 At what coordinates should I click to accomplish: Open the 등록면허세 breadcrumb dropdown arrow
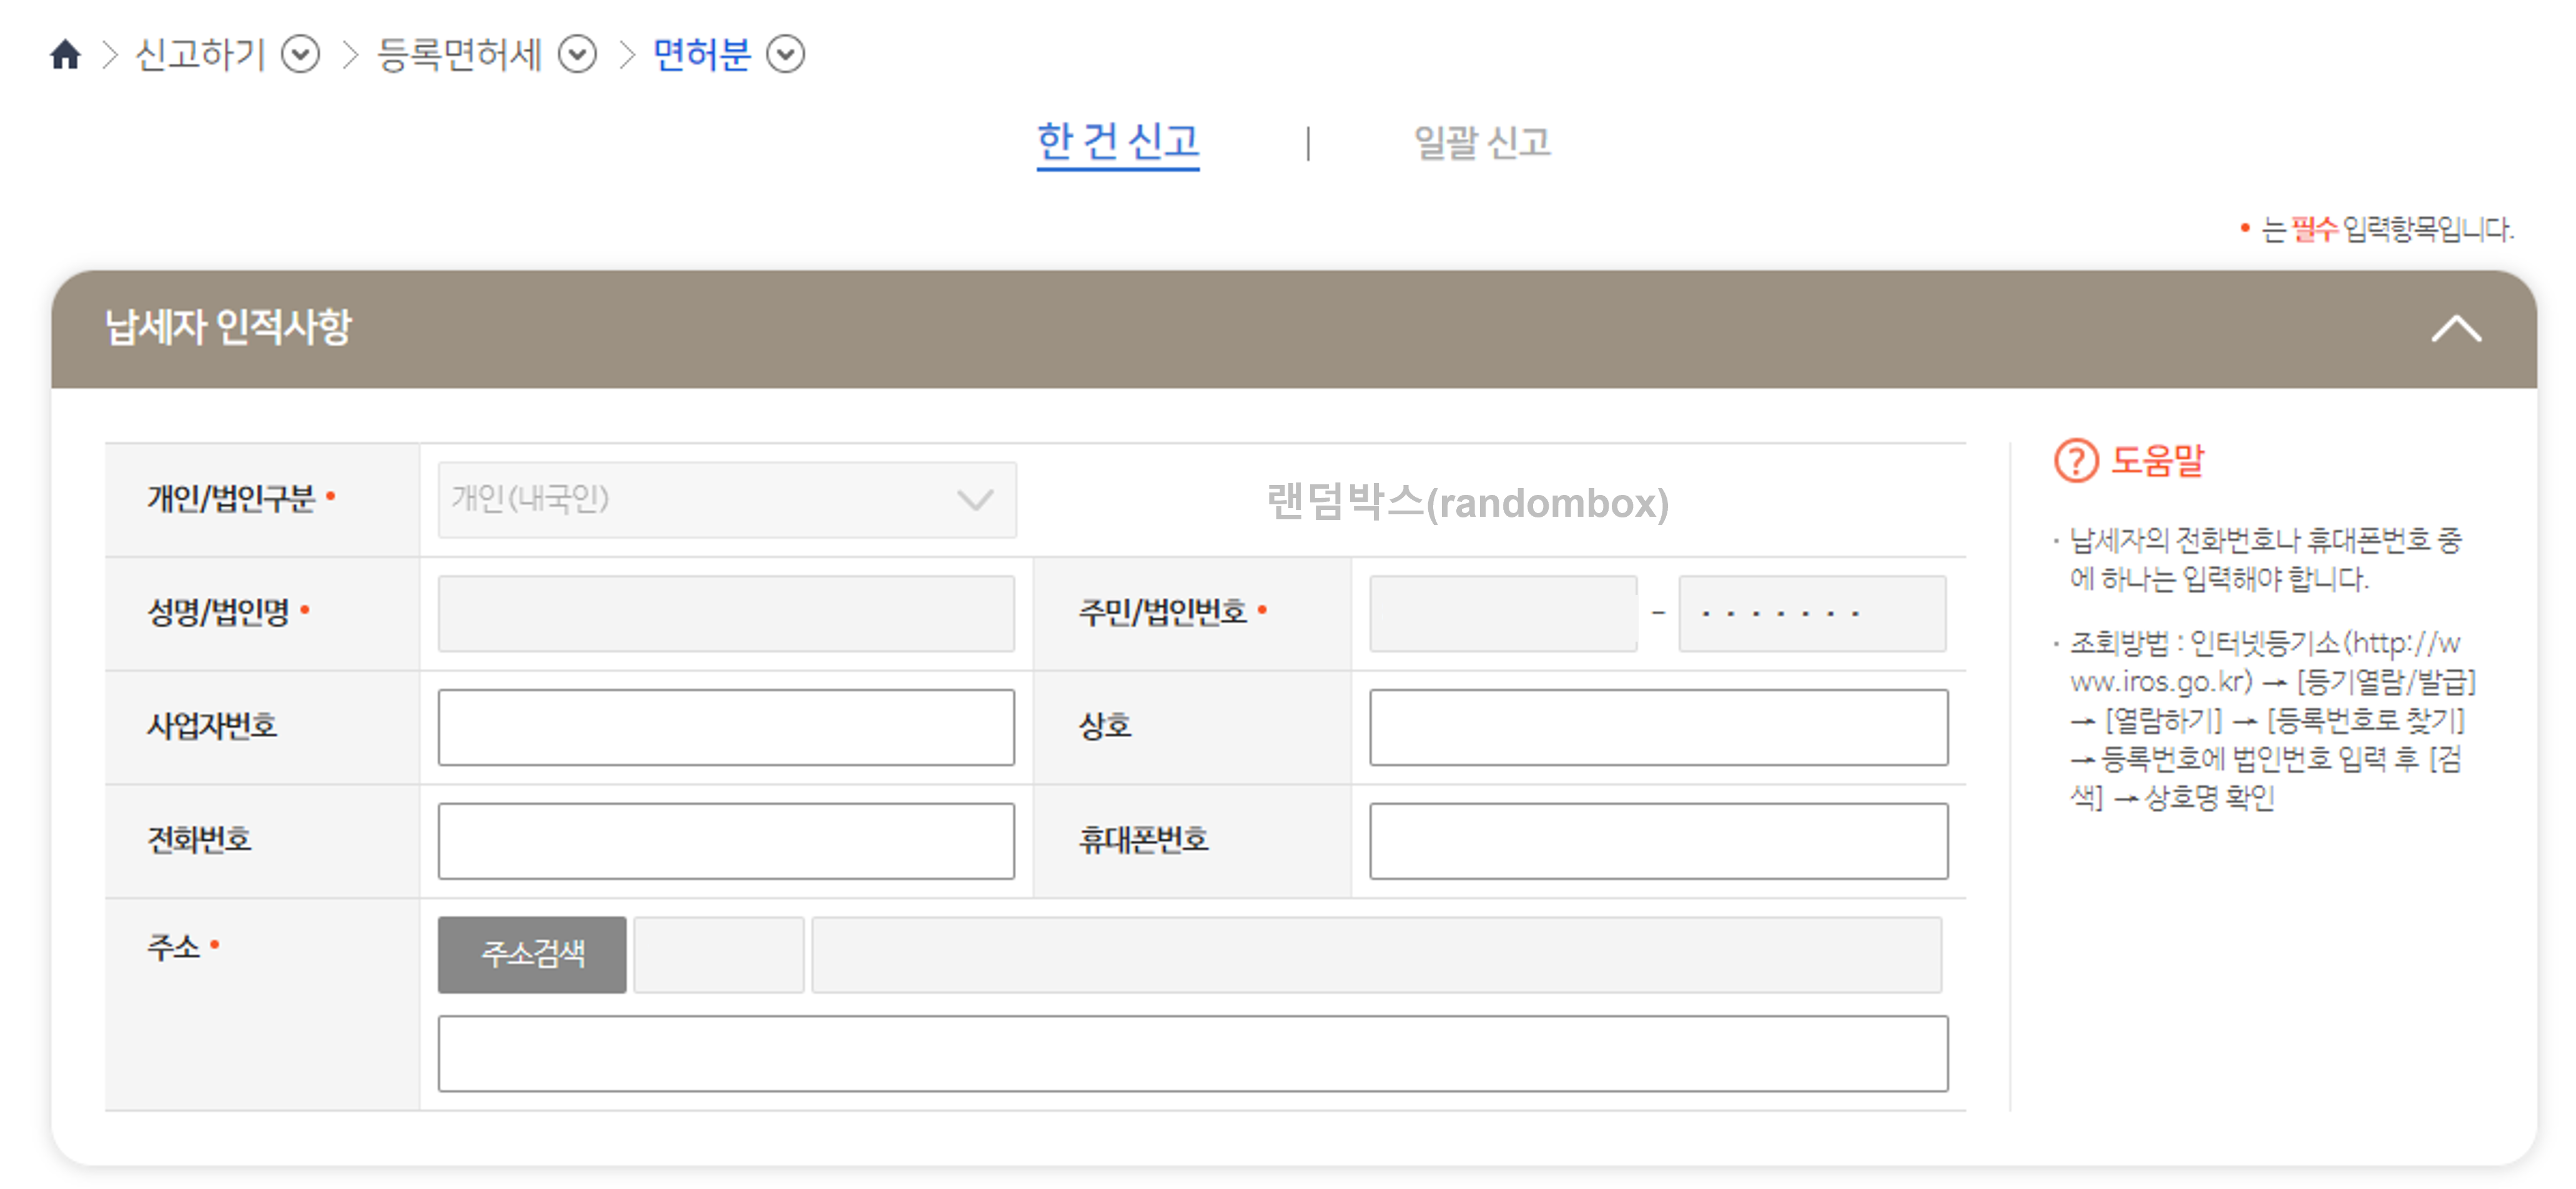pyautogui.click(x=577, y=54)
